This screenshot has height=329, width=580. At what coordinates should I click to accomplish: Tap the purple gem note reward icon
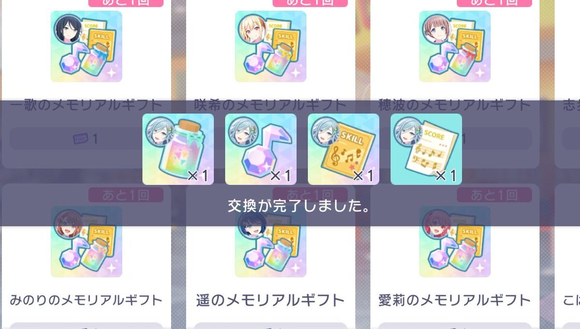(261, 149)
